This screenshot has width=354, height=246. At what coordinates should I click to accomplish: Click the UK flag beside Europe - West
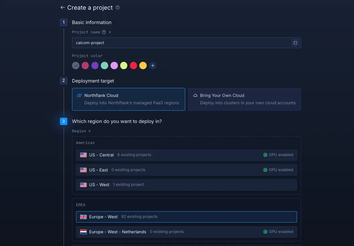(x=83, y=217)
